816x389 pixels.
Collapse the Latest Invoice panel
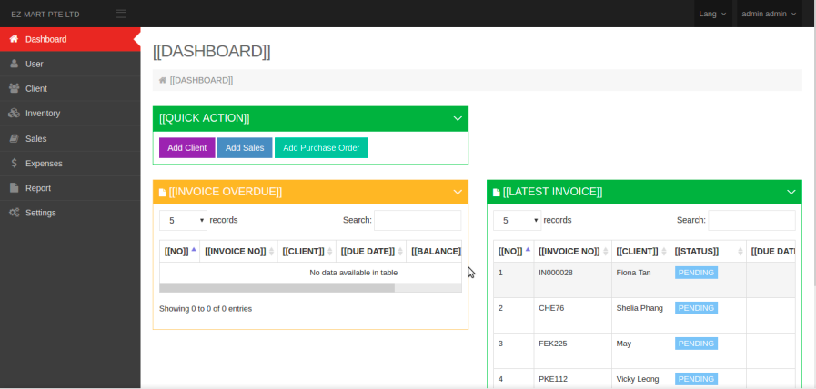coord(791,192)
